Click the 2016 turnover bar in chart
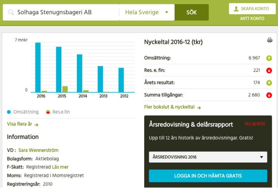Image resolution: width=278 pixels, height=192 pixels. (x=38, y=67)
